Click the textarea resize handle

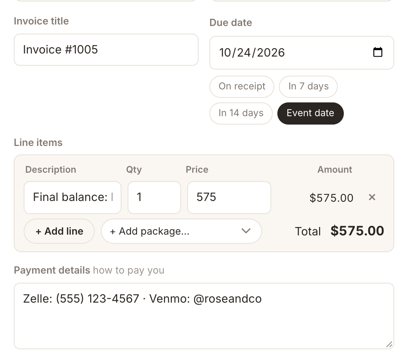(x=389, y=344)
